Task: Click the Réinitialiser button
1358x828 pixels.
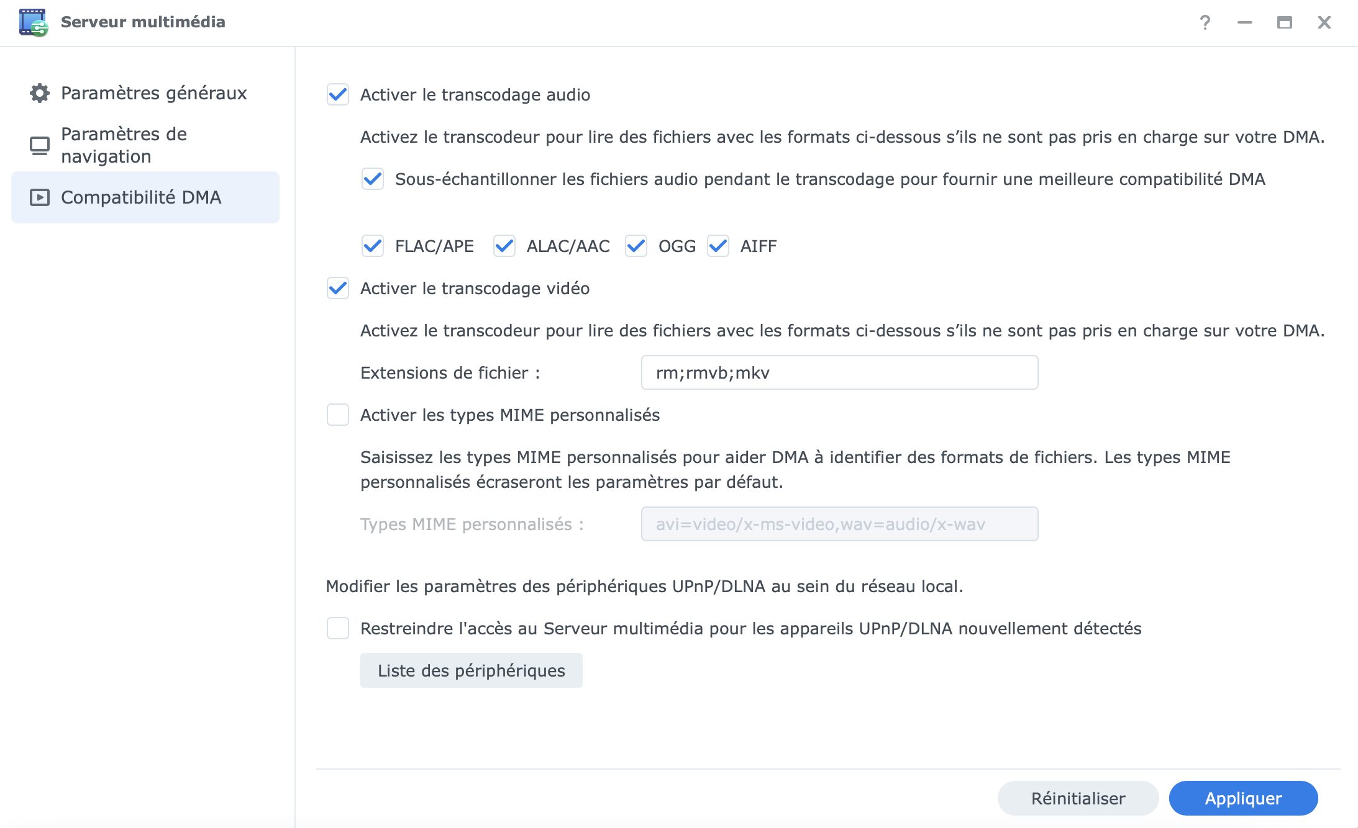Action: pos(1078,798)
